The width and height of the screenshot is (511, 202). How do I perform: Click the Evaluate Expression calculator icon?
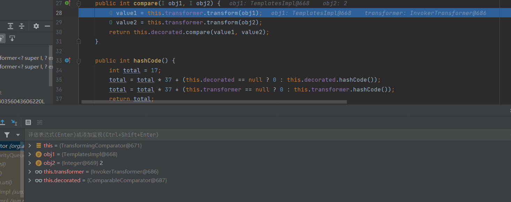pos(28,122)
